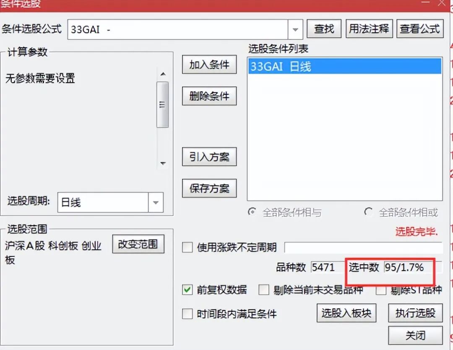Select the 33GAI 日线 condition in list
453x350 pixels.
click(x=345, y=66)
